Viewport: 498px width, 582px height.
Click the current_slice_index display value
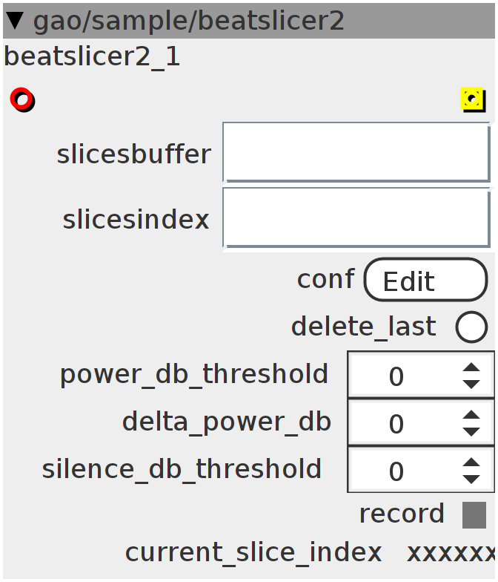click(451, 552)
